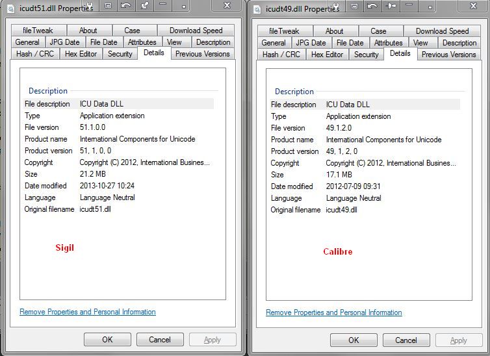Click rectangle window icon in icudt51.dll title bar
This screenshot has height=356, width=490.
point(108,5)
